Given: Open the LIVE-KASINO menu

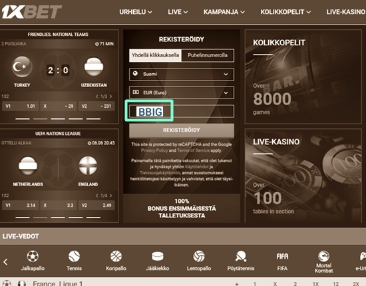Looking at the screenshot, I should (x=346, y=12).
